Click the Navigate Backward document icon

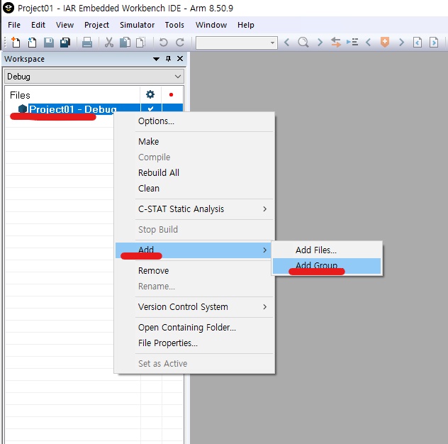pyautogui.click(x=418, y=43)
